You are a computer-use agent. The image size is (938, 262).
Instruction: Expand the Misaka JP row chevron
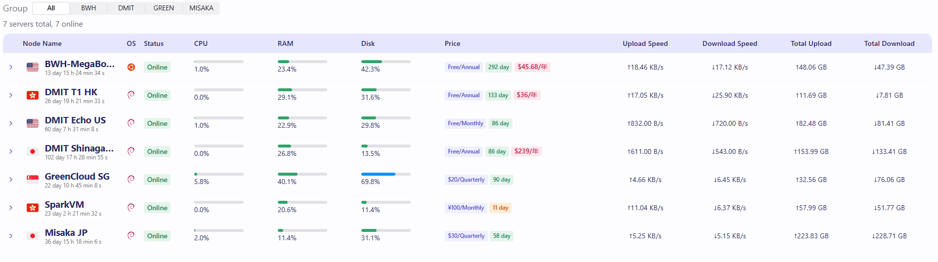click(11, 236)
